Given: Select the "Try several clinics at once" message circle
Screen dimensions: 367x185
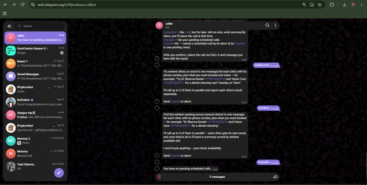Looking at the screenshot, I should coord(157,101).
